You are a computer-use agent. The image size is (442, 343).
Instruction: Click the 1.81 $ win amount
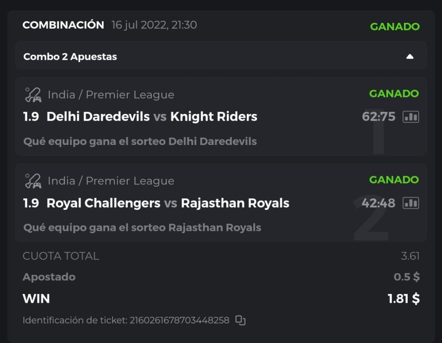click(404, 299)
